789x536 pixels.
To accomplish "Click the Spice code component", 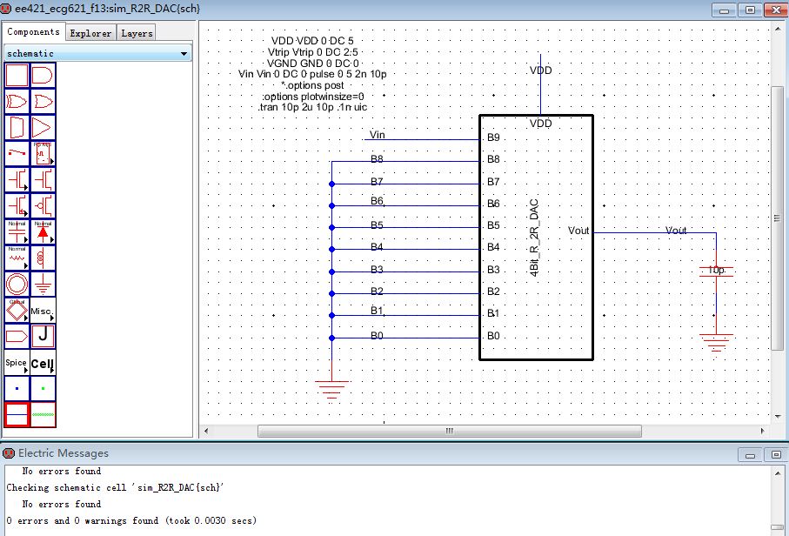I will [x=17, y=362].
